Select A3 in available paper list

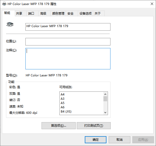click(x=82, y=99)
